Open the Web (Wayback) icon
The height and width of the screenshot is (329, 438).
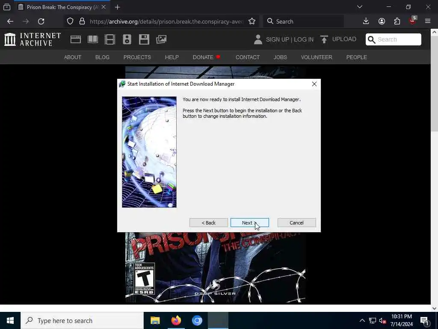coord(75,39)
